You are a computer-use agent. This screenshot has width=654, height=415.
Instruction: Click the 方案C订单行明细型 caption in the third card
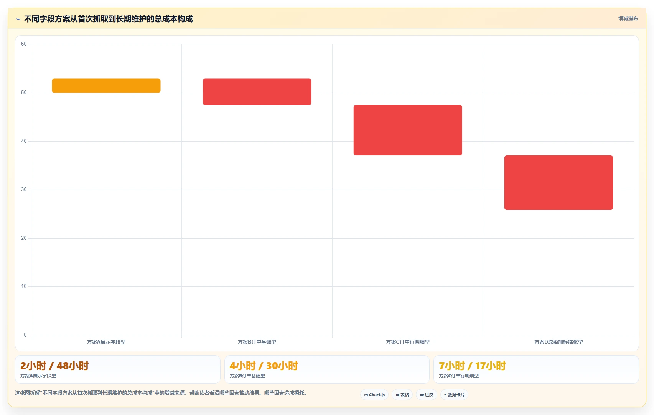click(x=459, y=376)
